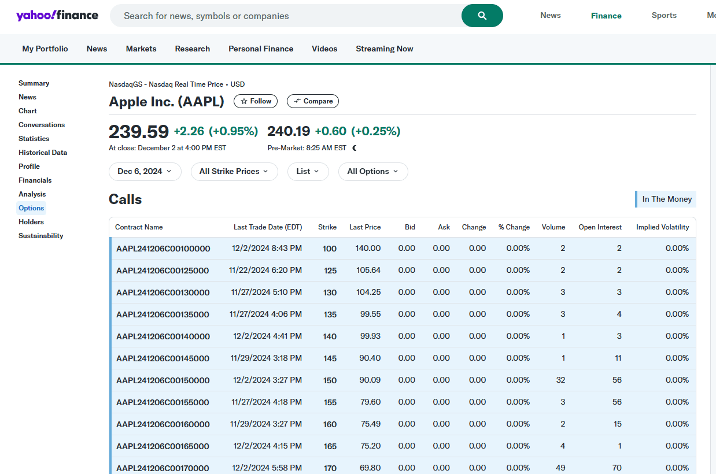Click the Last Price column header

point(365,227)
